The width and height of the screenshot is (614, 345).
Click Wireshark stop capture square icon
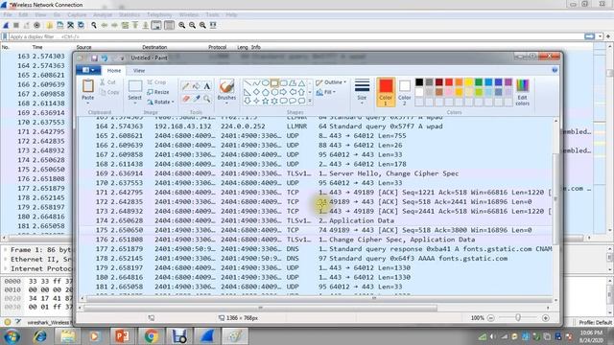pyautogui.click(x=16, y=25)
